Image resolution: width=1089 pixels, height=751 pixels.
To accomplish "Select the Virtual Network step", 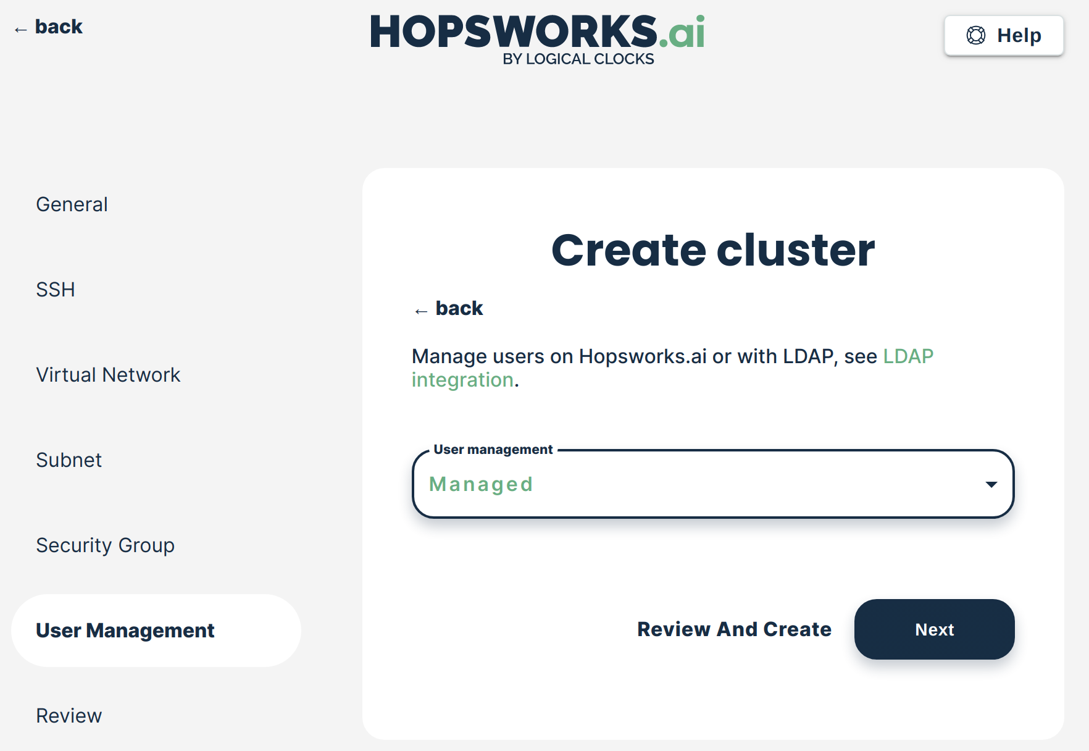I will 108,375.
